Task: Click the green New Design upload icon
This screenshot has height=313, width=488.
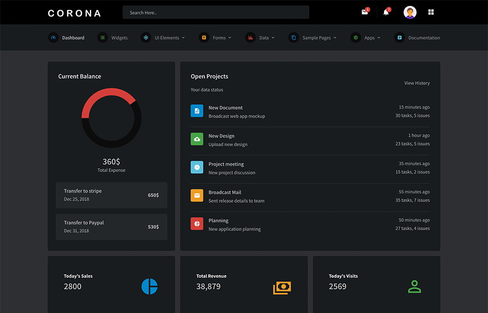Action: tap(197, 139)
